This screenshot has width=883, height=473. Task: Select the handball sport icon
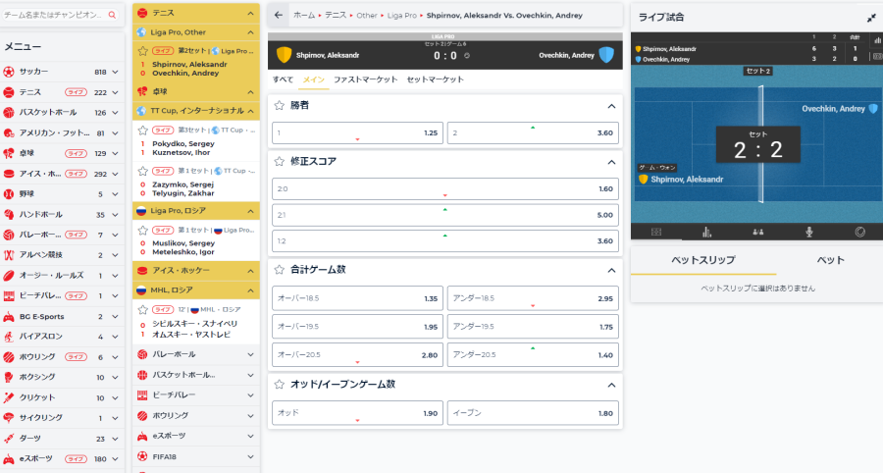point(9,215)
